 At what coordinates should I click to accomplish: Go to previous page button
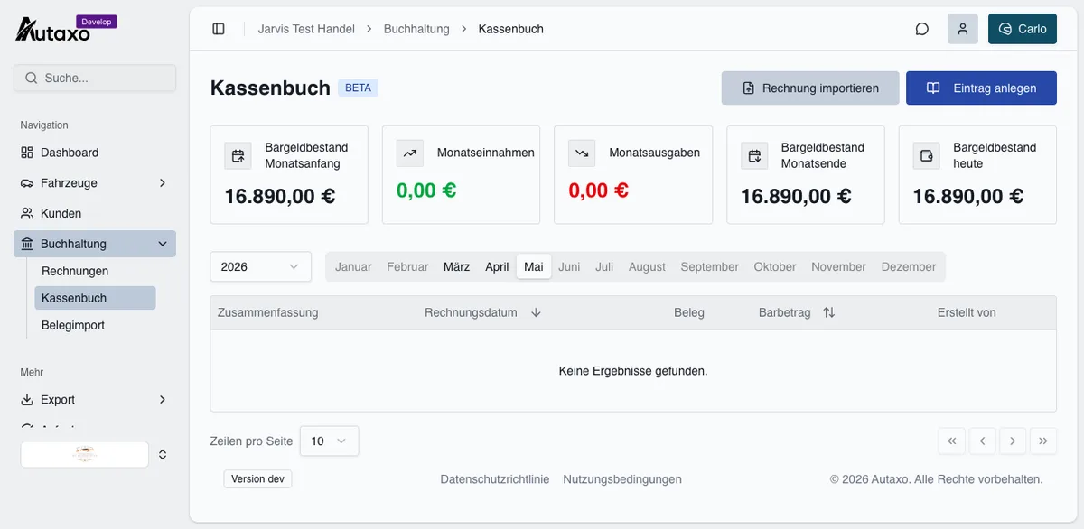(x=982, y=441)
